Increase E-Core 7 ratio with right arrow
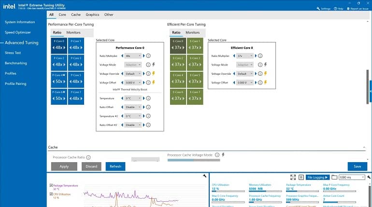372x207 pixels. click(x=200, y=98)
